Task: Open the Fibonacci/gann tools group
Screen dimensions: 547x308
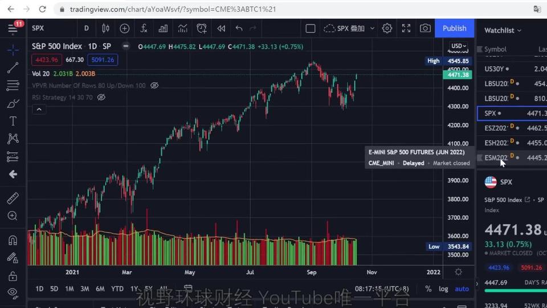Action: point(13,85)
